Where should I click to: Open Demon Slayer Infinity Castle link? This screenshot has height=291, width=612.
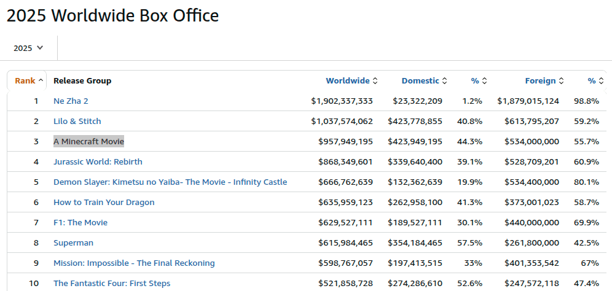170,182
